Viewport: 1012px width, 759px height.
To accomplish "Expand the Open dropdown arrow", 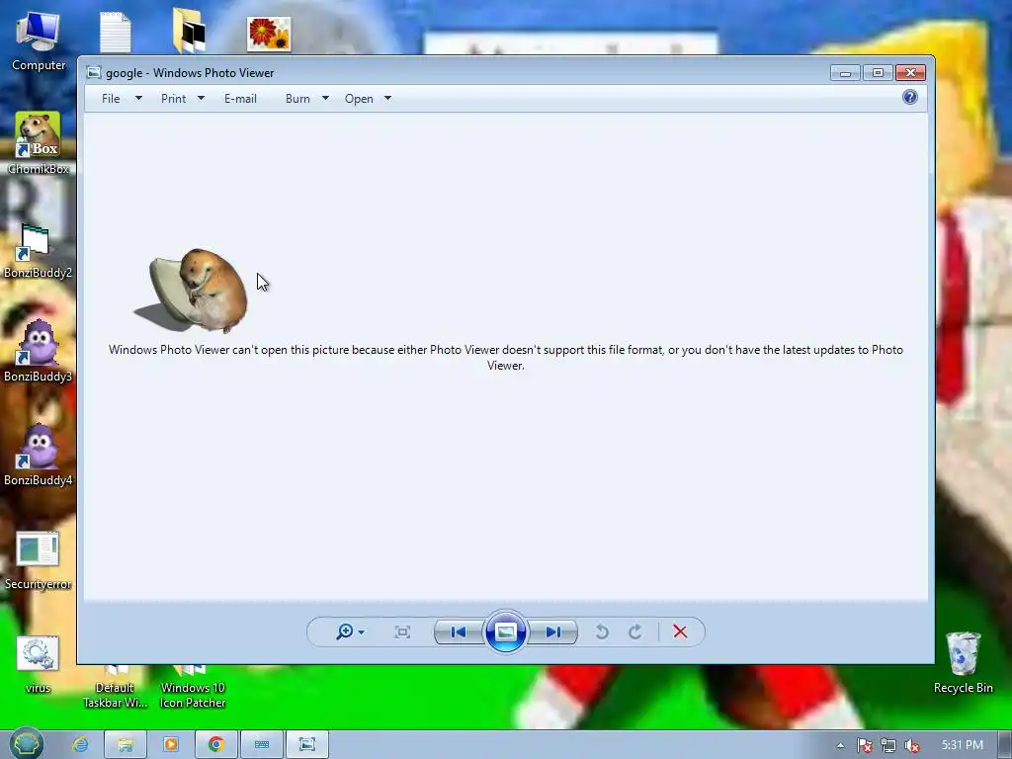I will pos(387,98).
